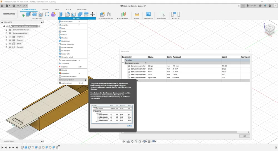Viewport: 278px width, 151px height.
Task: Switch to the Blech tab
Action: [x=68, y=9]
